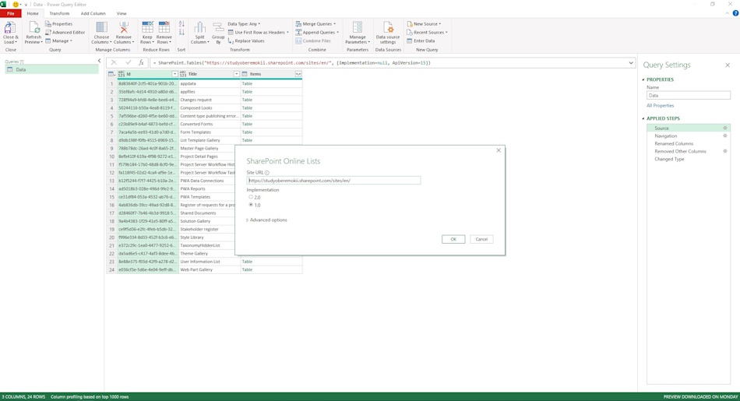Open the Manage dropdown in the Query group

pyautogui.click(x=59, y=40)
